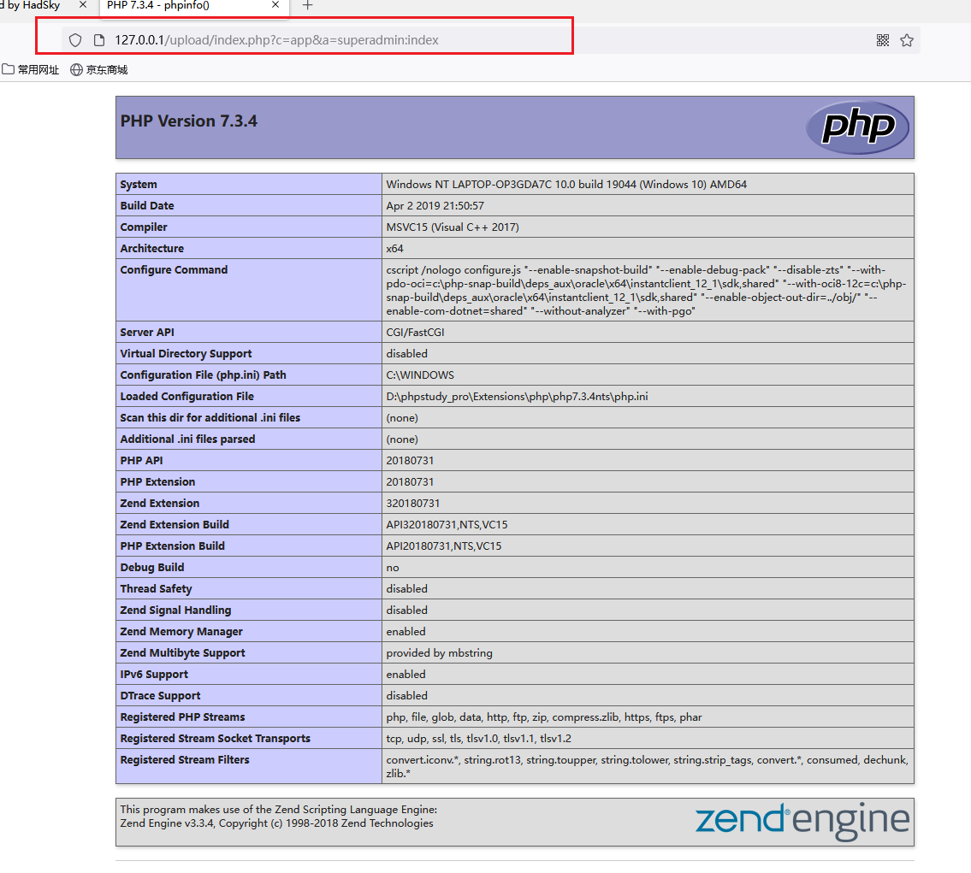971x873 pixels.
Task: Click the Configure Command label
Action: 174,269
